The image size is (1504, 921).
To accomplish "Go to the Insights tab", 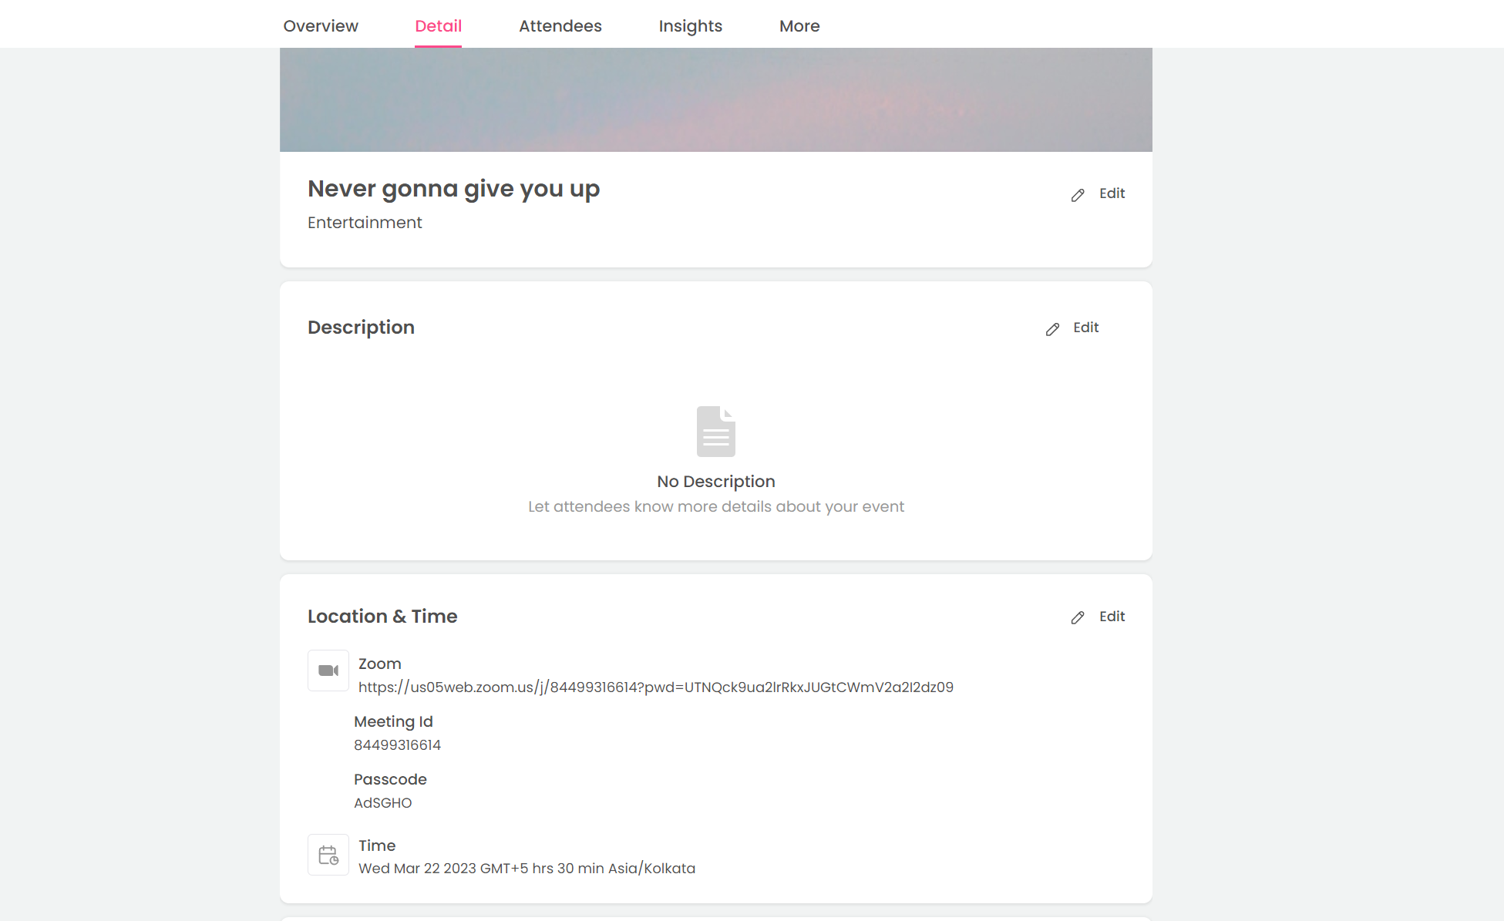I will coord(690,25).
